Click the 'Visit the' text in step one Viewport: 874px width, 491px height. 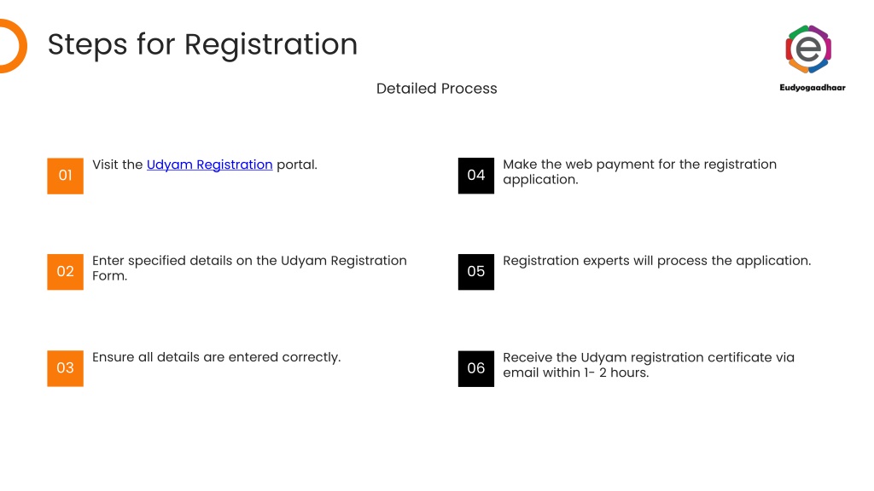(118, 165)
